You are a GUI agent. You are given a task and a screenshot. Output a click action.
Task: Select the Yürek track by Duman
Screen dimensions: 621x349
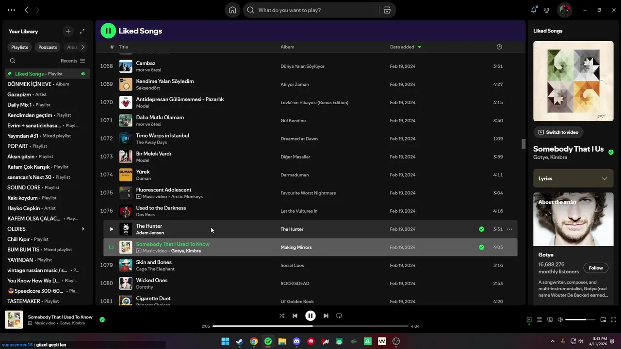pyautogui.click(x=310, y=174)
